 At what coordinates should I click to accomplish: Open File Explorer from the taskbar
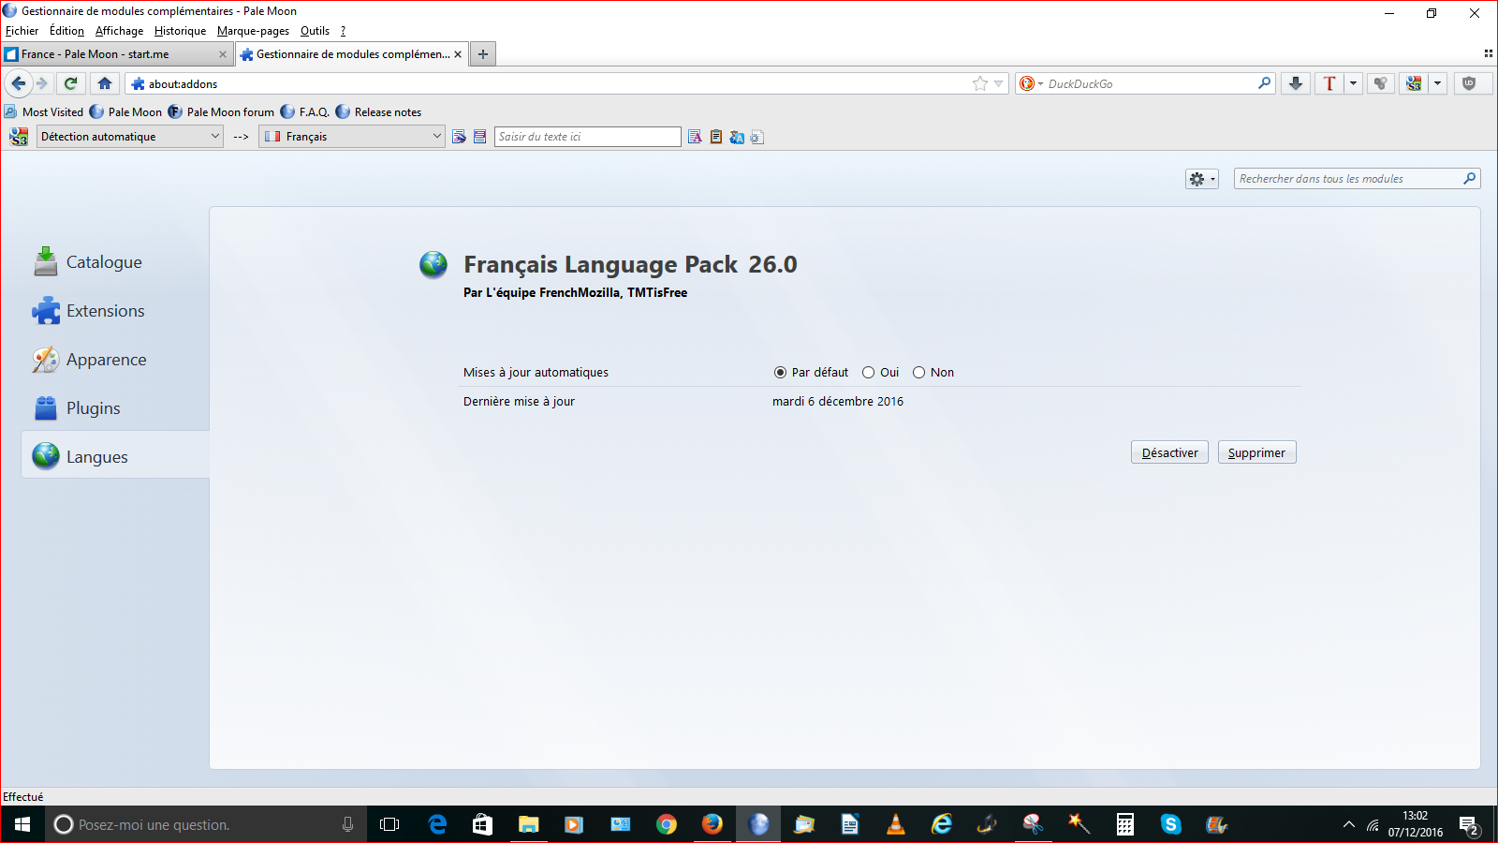(529, 824)
